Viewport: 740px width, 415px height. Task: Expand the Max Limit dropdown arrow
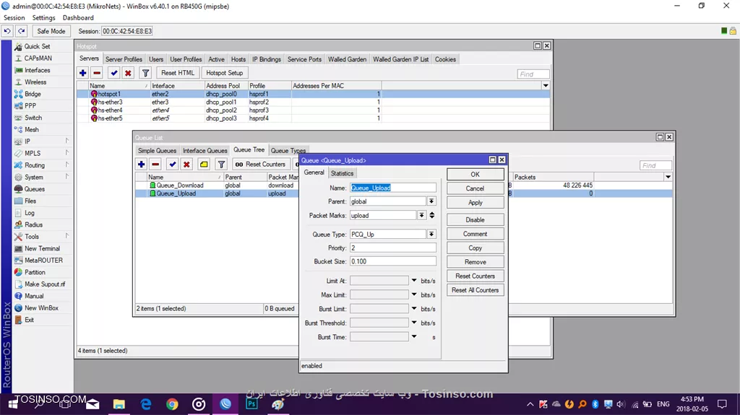pyautogui.click(x=414, y=294)
